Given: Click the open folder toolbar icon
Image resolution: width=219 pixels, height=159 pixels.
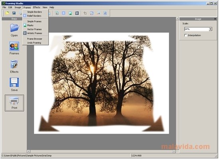Looking at the screenshot, I should [x=7, y=13].
